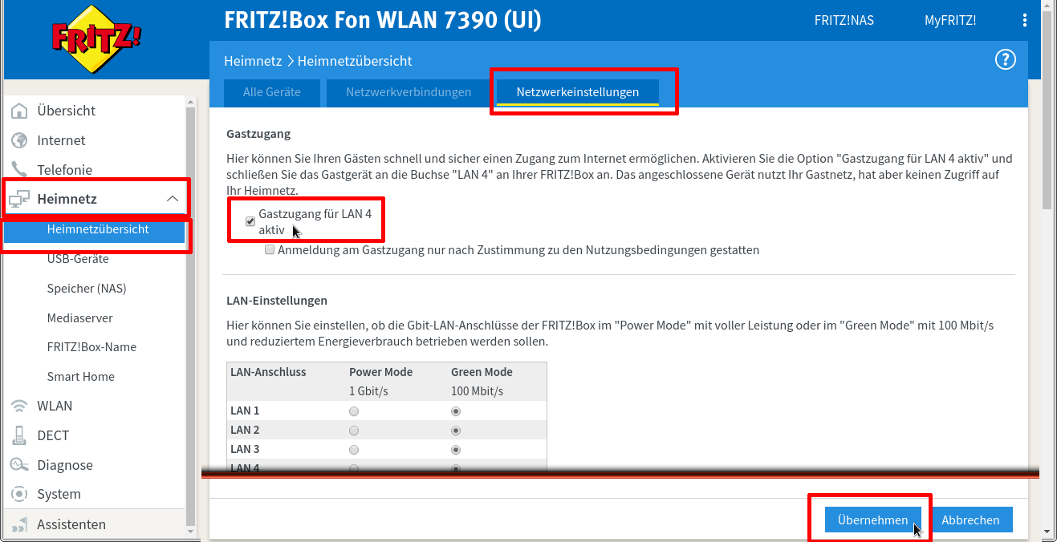Click the page scrollbar up arrow

tap(1047, 6)
